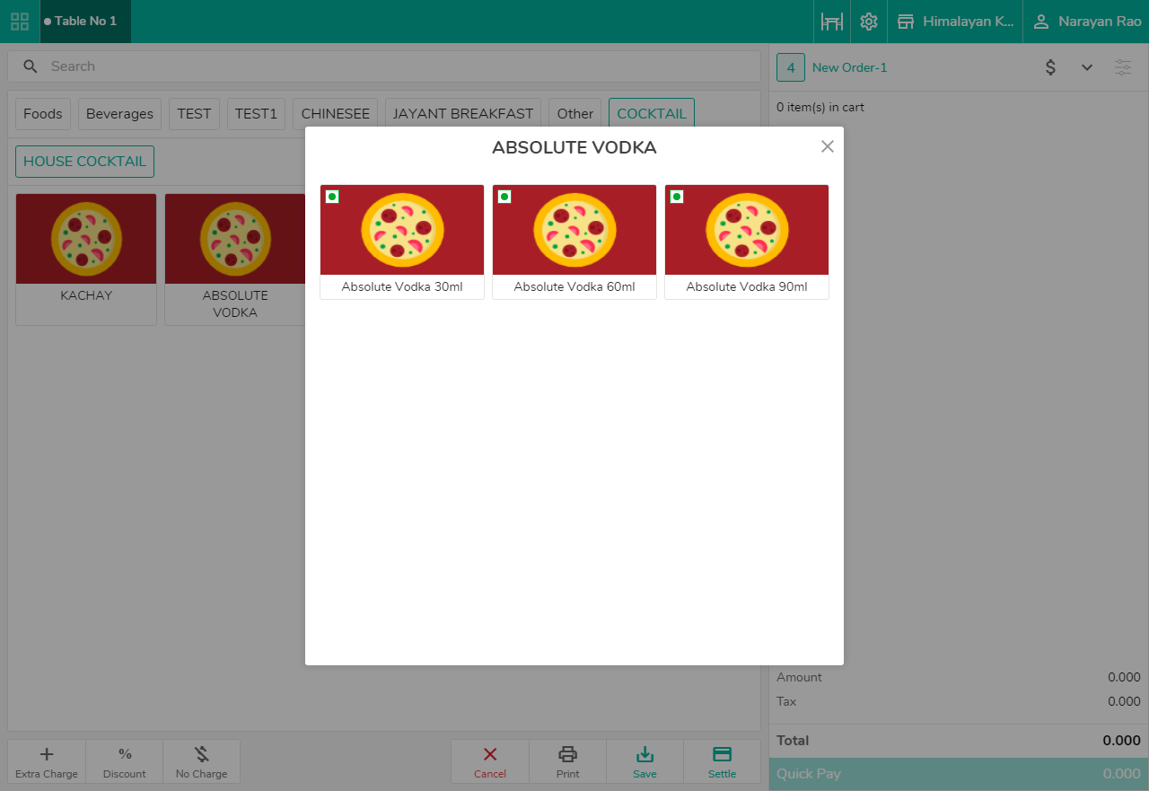
Task: Cancel the current order
Action: click(x=490, y=762)
